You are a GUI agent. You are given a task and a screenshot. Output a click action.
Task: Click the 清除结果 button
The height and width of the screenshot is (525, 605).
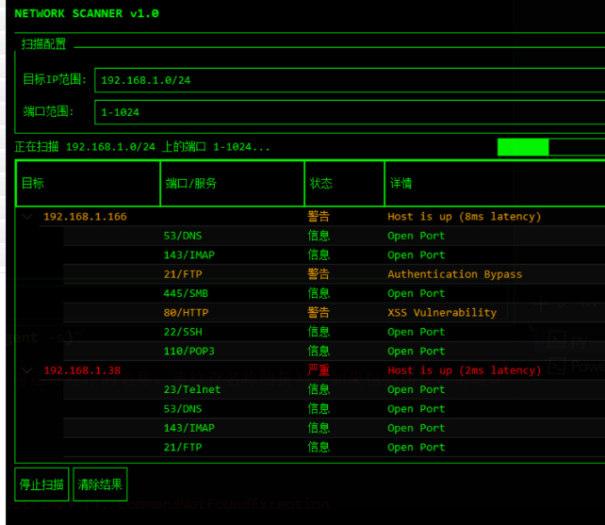coord(100,484)
